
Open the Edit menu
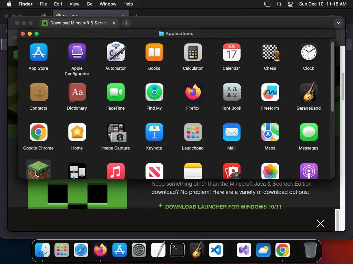pos(58,4)
